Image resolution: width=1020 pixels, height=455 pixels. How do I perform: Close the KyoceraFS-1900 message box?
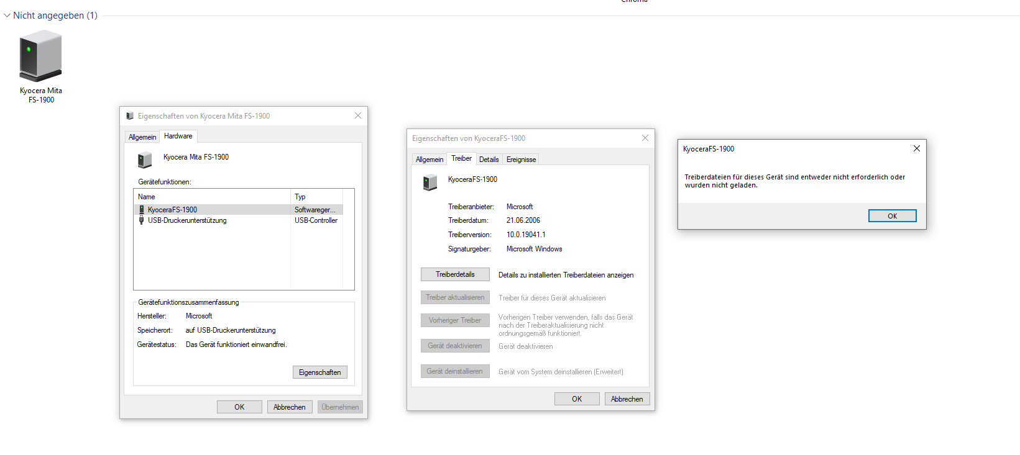point(917,148)
